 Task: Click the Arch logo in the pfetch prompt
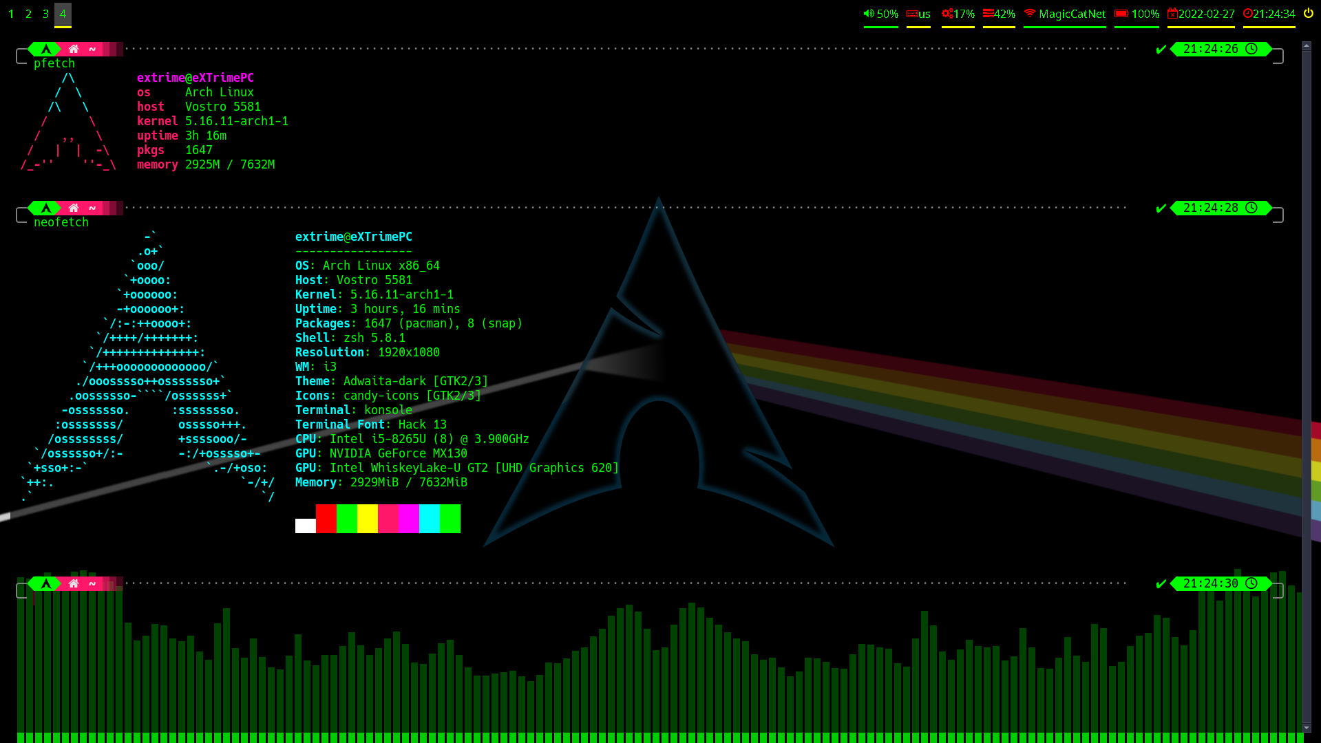tap(45, 49)
